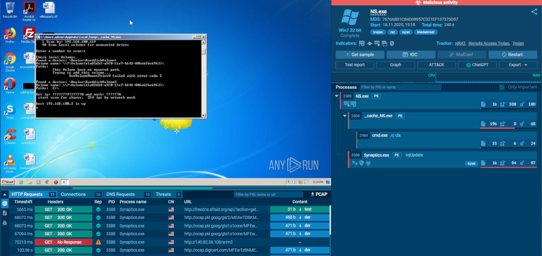Open the ATT&CK matrix button
Screen dimensions: 542x256
pos(437,65)
